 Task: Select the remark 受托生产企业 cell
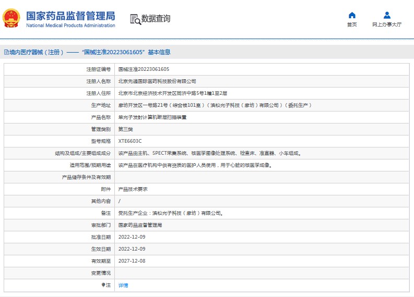[x=171, y=213]
